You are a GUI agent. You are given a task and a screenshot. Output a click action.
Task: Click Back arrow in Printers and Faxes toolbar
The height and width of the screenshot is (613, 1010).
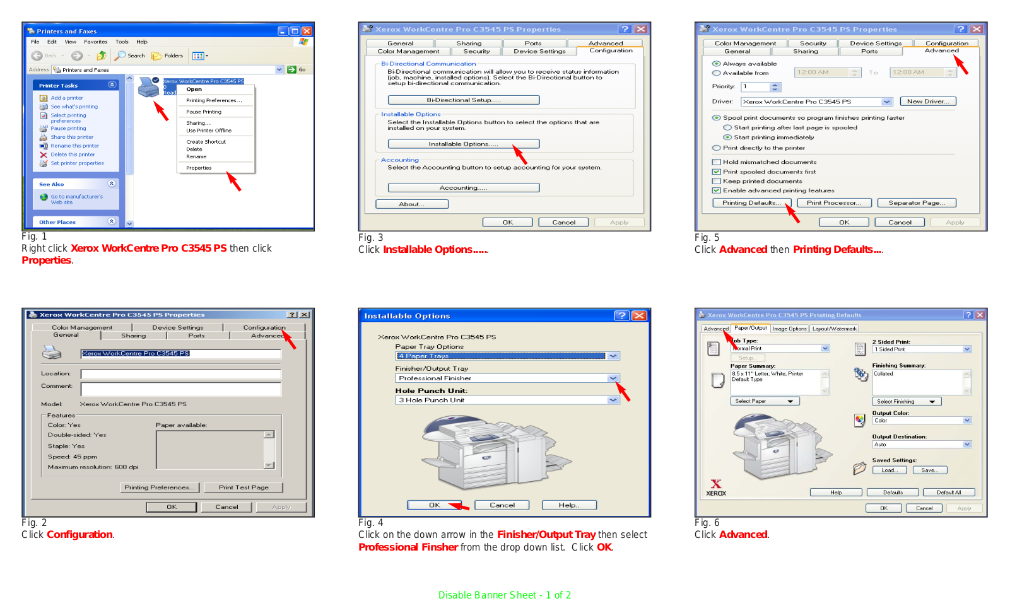point(37,55)
